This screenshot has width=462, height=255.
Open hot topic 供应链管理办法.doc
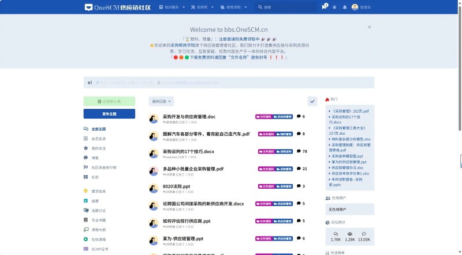(348, 168)
